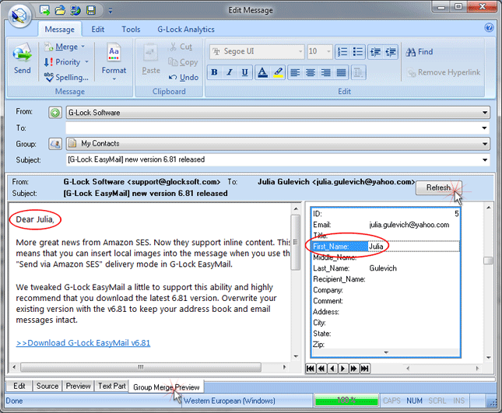Go to the last contact record
Image resolution: width=502 pixels, height=413 pixels.
(x=364, y=369)
